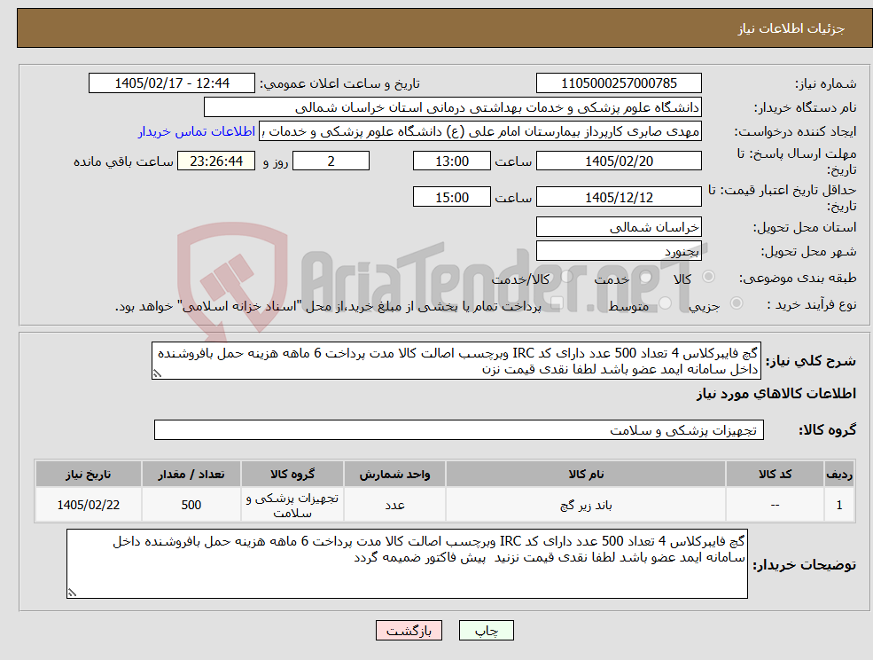Image resolution: width=873 pixels, height=660 pixels.
Task: Click the need date cell 1405/02/22
Action: [x=88, y=505]
